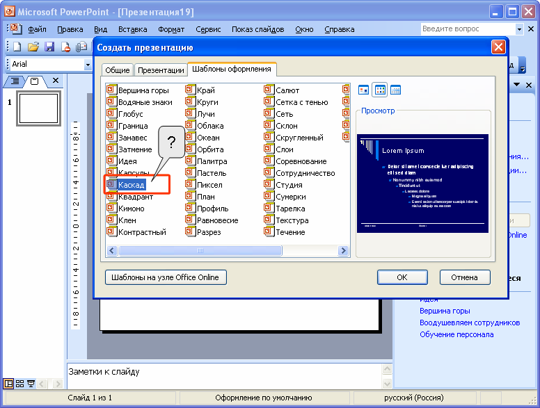Open the Показ слайдов menu

point(257,29)
